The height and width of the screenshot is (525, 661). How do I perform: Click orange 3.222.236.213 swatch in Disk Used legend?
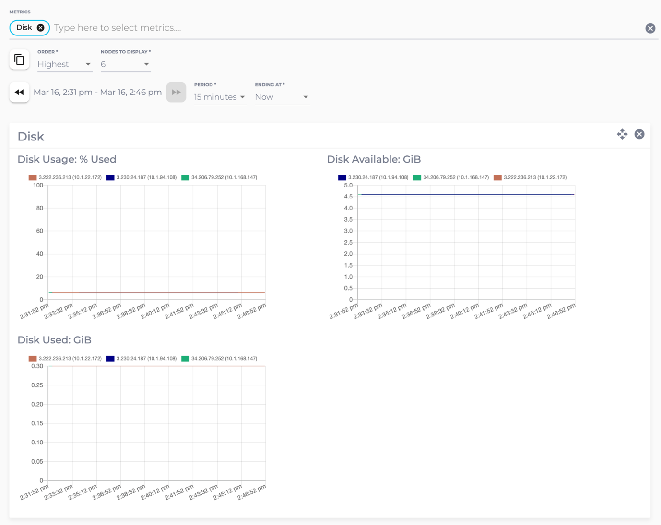point(33,359)
